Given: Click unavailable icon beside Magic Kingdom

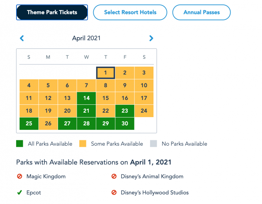Looking at the screenshot, I should 19,176.
